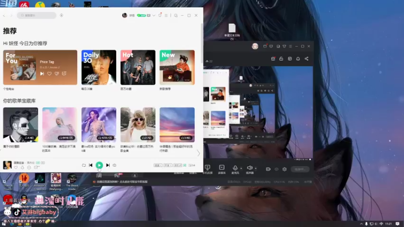
Task: Click the green VIP badge
Action: click(x=141, y=16)
